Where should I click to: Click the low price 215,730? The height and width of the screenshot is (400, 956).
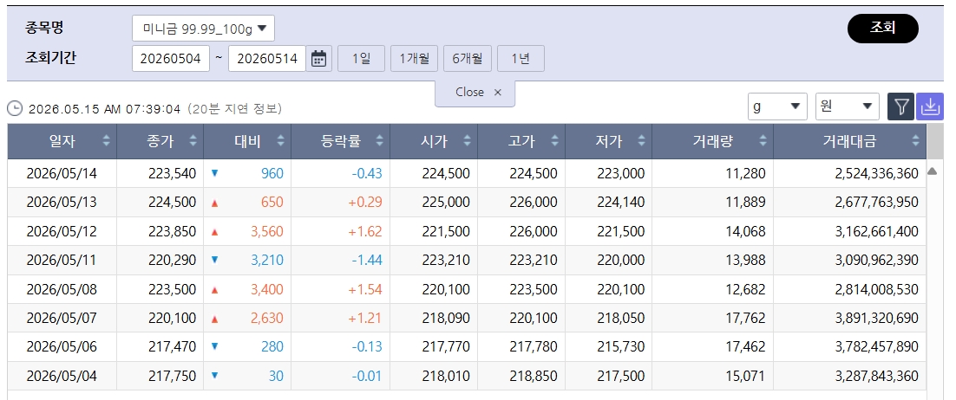(620, 346)
